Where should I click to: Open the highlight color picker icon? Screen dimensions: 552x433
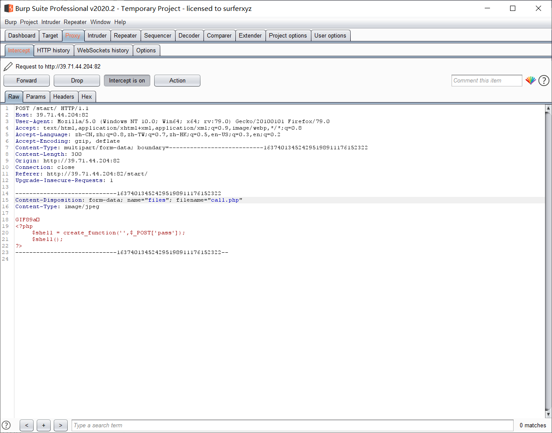(x=531, y=80)
